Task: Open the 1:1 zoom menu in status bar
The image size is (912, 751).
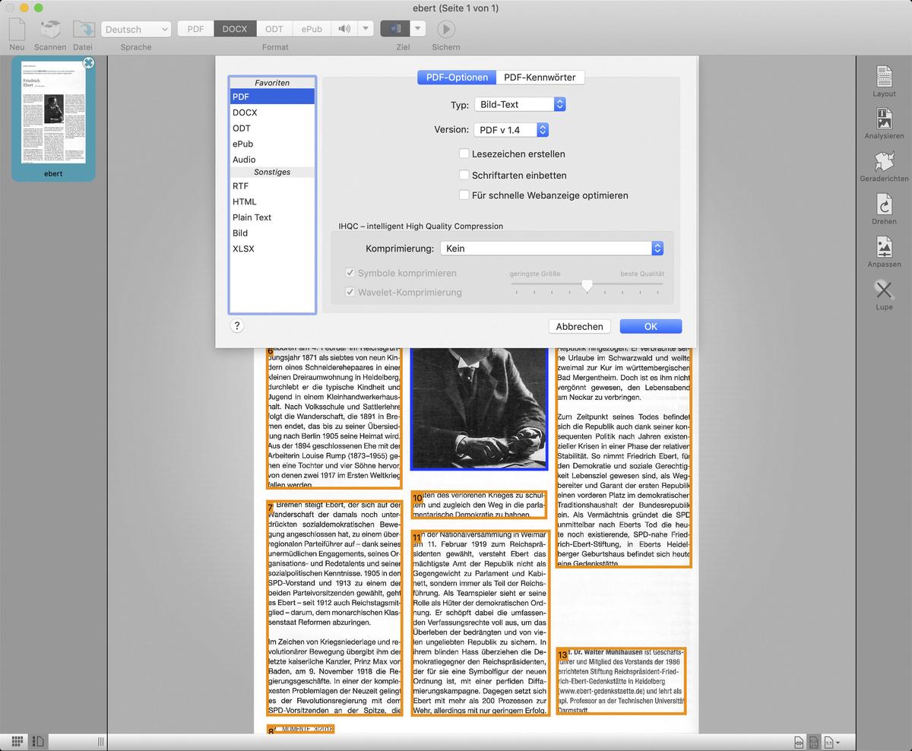Action: (x=831, y=741)
